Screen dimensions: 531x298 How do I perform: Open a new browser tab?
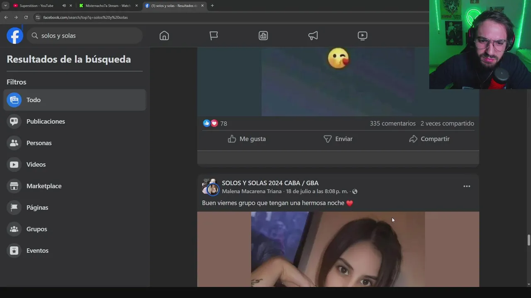(x=212, y=6)
